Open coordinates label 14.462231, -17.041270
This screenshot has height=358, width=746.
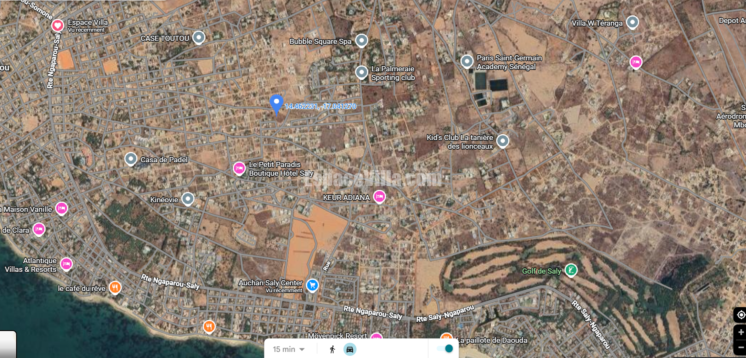click(x=320, y=106)
